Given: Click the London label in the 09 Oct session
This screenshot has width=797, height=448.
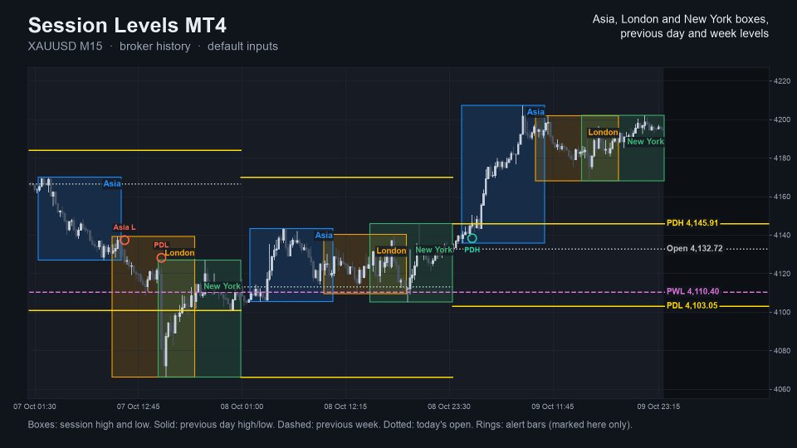Looking at the screenshot, I should click(x=603, y=133).
